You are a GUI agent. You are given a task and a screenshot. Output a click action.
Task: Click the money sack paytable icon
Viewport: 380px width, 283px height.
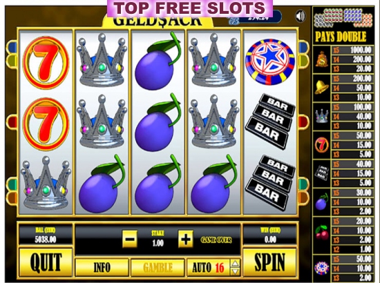(322, 59)
